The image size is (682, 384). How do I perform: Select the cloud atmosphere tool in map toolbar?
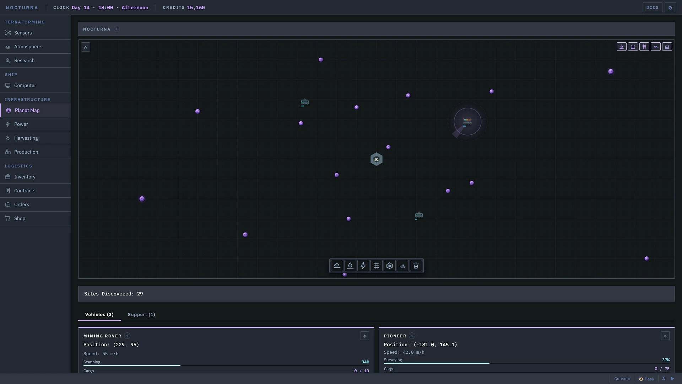[x=337, y=266]
